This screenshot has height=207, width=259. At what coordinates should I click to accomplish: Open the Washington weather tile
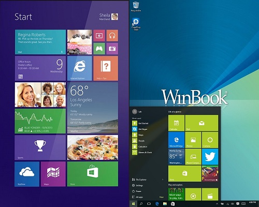(176, 157)
